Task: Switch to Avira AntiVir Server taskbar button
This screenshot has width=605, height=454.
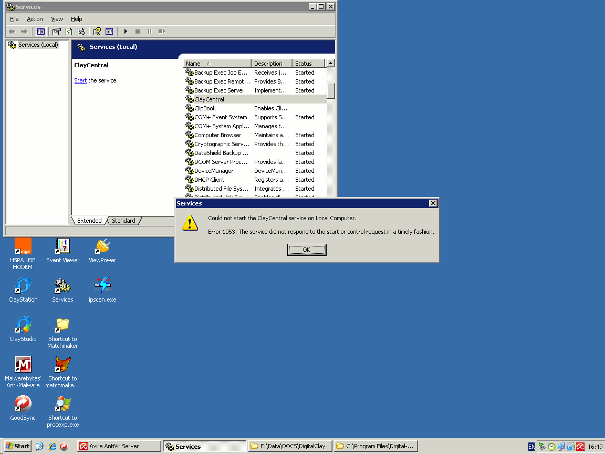Action: point(119,446)
